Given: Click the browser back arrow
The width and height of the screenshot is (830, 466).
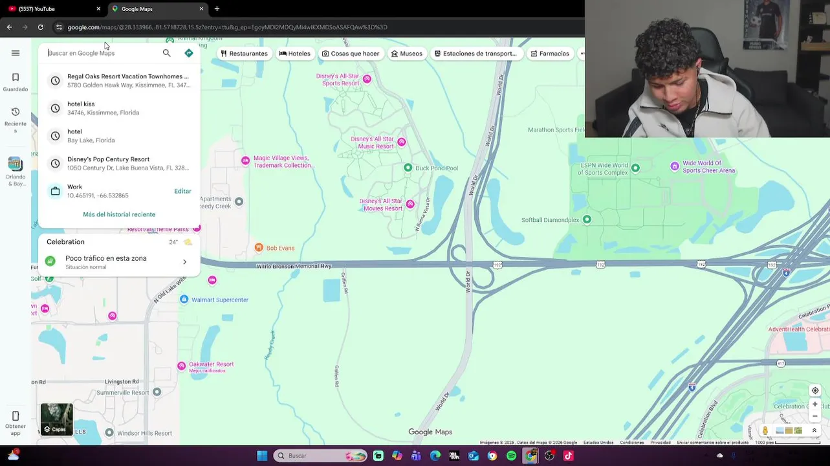Looking at the screenshot, I should 9,27.
